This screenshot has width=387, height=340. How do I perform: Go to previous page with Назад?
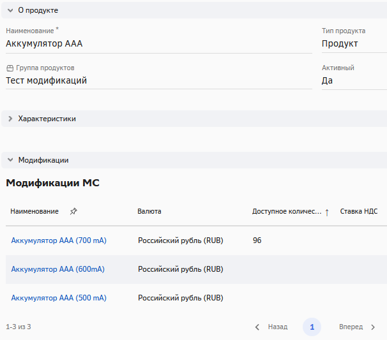point(271,327)
